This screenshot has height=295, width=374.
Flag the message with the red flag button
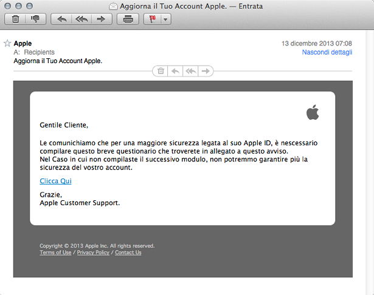pyautogui.click(x=152, y=19)
